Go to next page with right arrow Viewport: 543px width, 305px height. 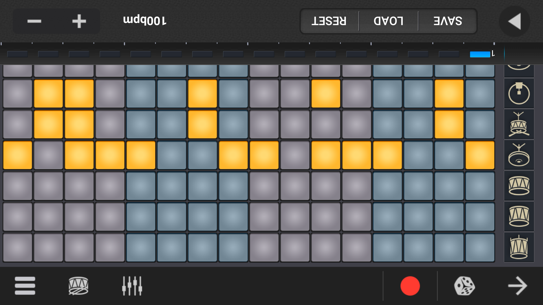(x=517, y=286)
